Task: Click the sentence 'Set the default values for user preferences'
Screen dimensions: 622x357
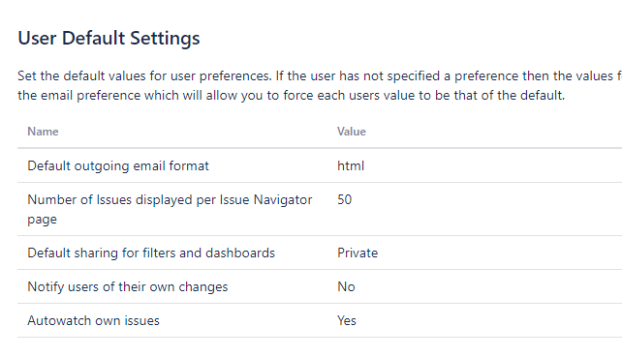Action: pos(144,75)
